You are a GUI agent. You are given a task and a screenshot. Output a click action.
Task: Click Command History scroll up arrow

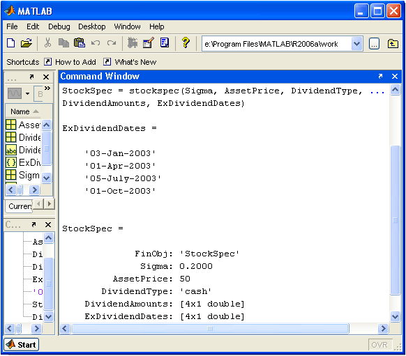(48, 238)
